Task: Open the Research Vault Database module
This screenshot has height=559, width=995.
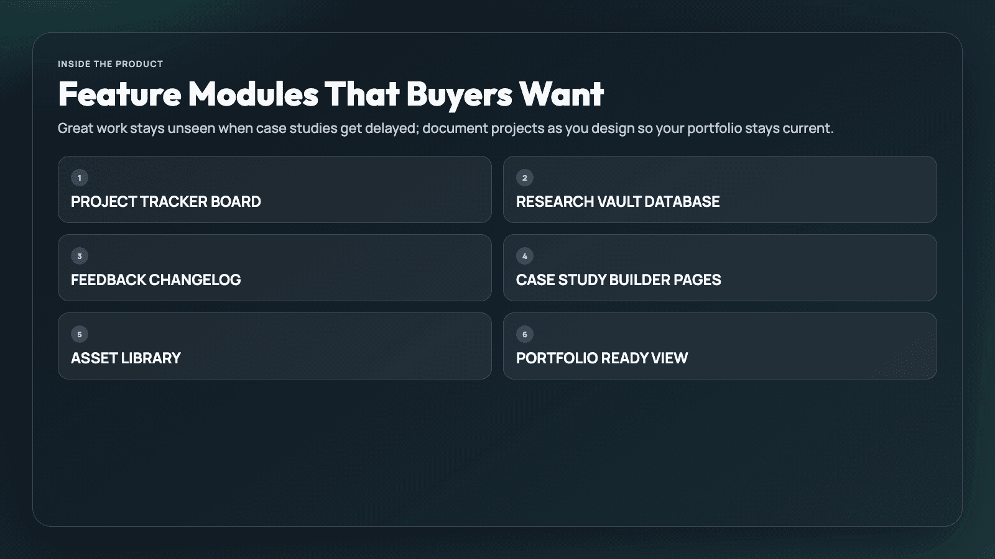Action: click(x=720, y=189)
